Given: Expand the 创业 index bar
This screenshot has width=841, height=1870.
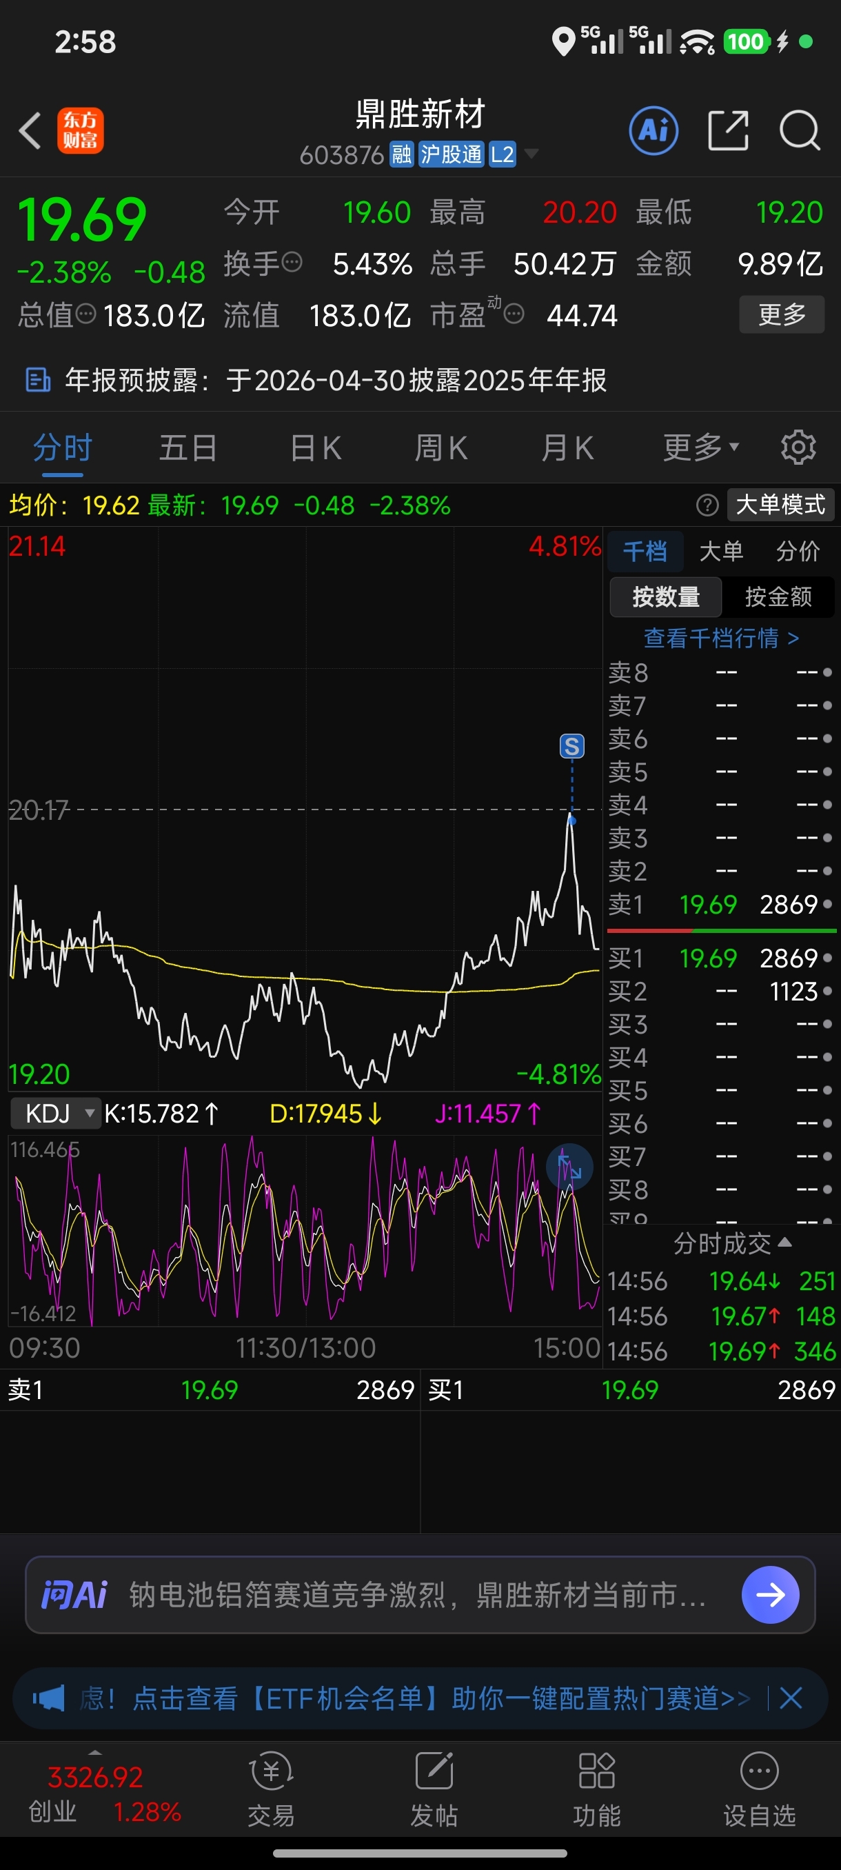Looking at the screenshot, I should 94,1753.
